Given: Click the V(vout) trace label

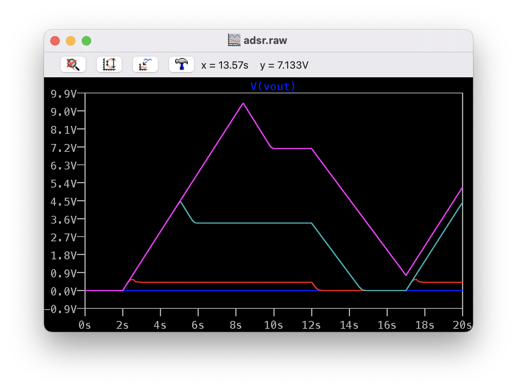Looking at the screenshot, I should [273, 86].
